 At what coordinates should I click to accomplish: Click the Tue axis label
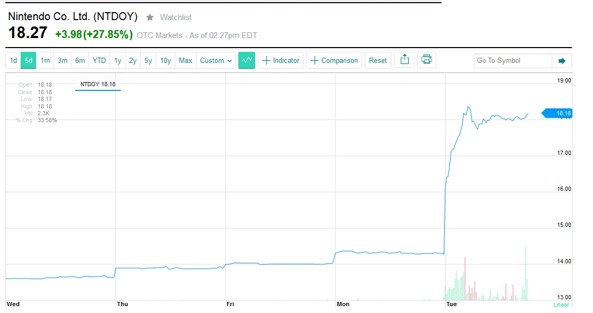click(x=452, y=304)
